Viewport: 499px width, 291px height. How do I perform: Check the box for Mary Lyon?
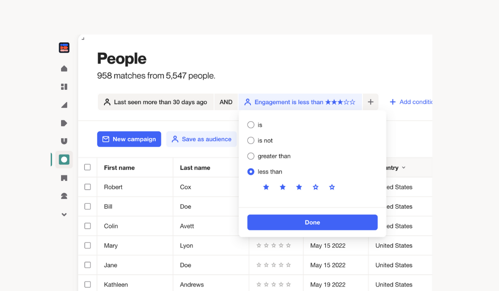[x=87, y=246]
